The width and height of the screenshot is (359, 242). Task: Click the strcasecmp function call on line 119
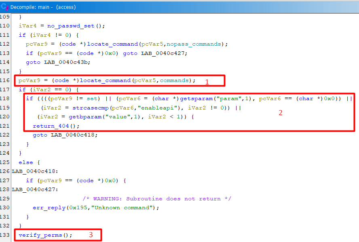click(91, 108)
